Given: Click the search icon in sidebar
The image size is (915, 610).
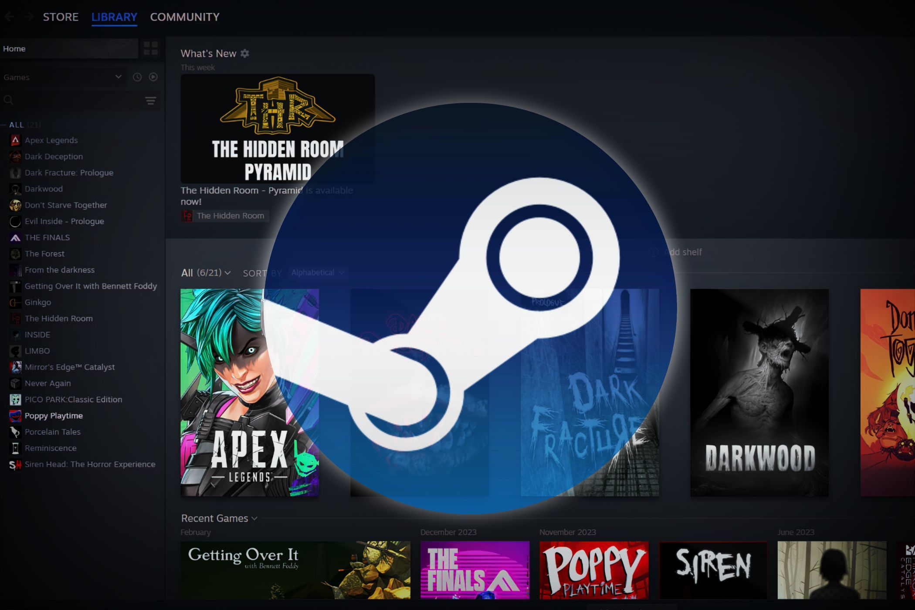Looking at the screenshot, I should point(9,100).
